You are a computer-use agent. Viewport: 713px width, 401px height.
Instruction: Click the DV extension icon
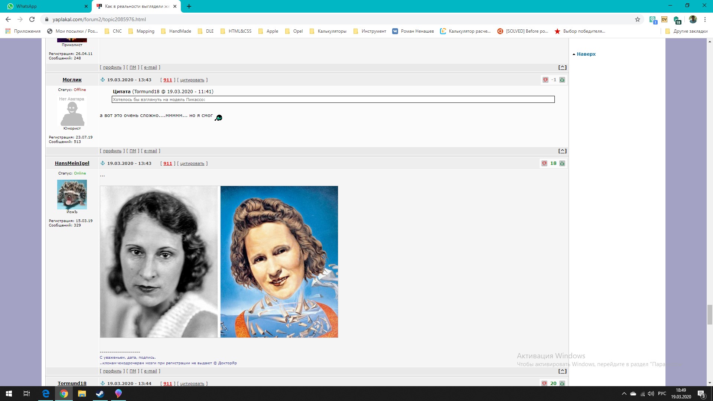664,19
